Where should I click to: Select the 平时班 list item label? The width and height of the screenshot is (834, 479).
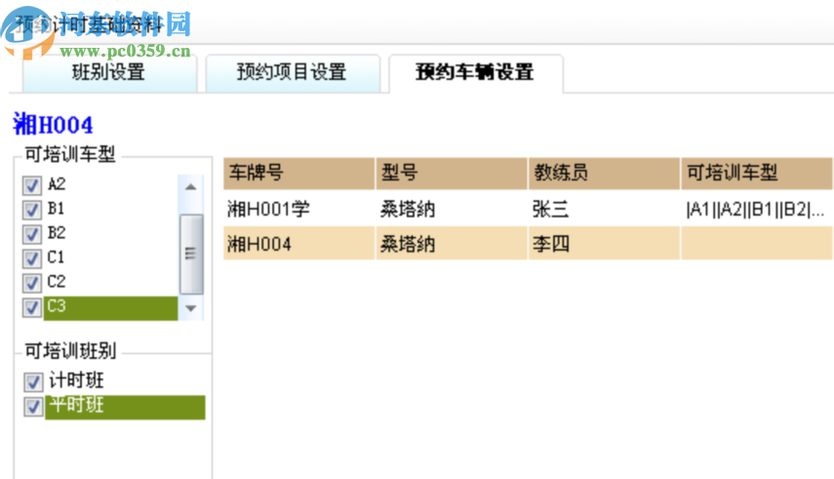point(77,405)
